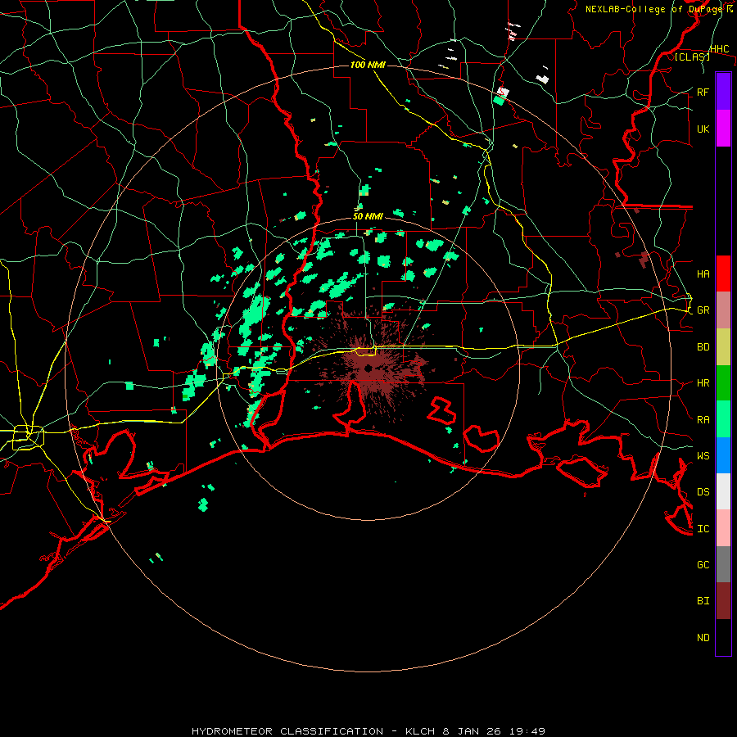Click the DS white legend swatch
This screenshot has height=737, width=737.
click(723, 491)
